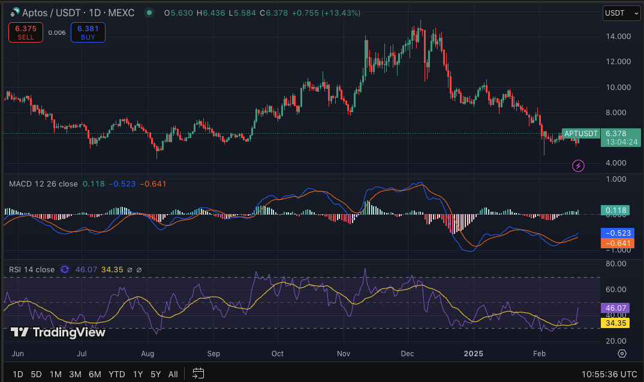Click the first RSI empty-value symbol
The image size is (644, 382).
point(131,270)
